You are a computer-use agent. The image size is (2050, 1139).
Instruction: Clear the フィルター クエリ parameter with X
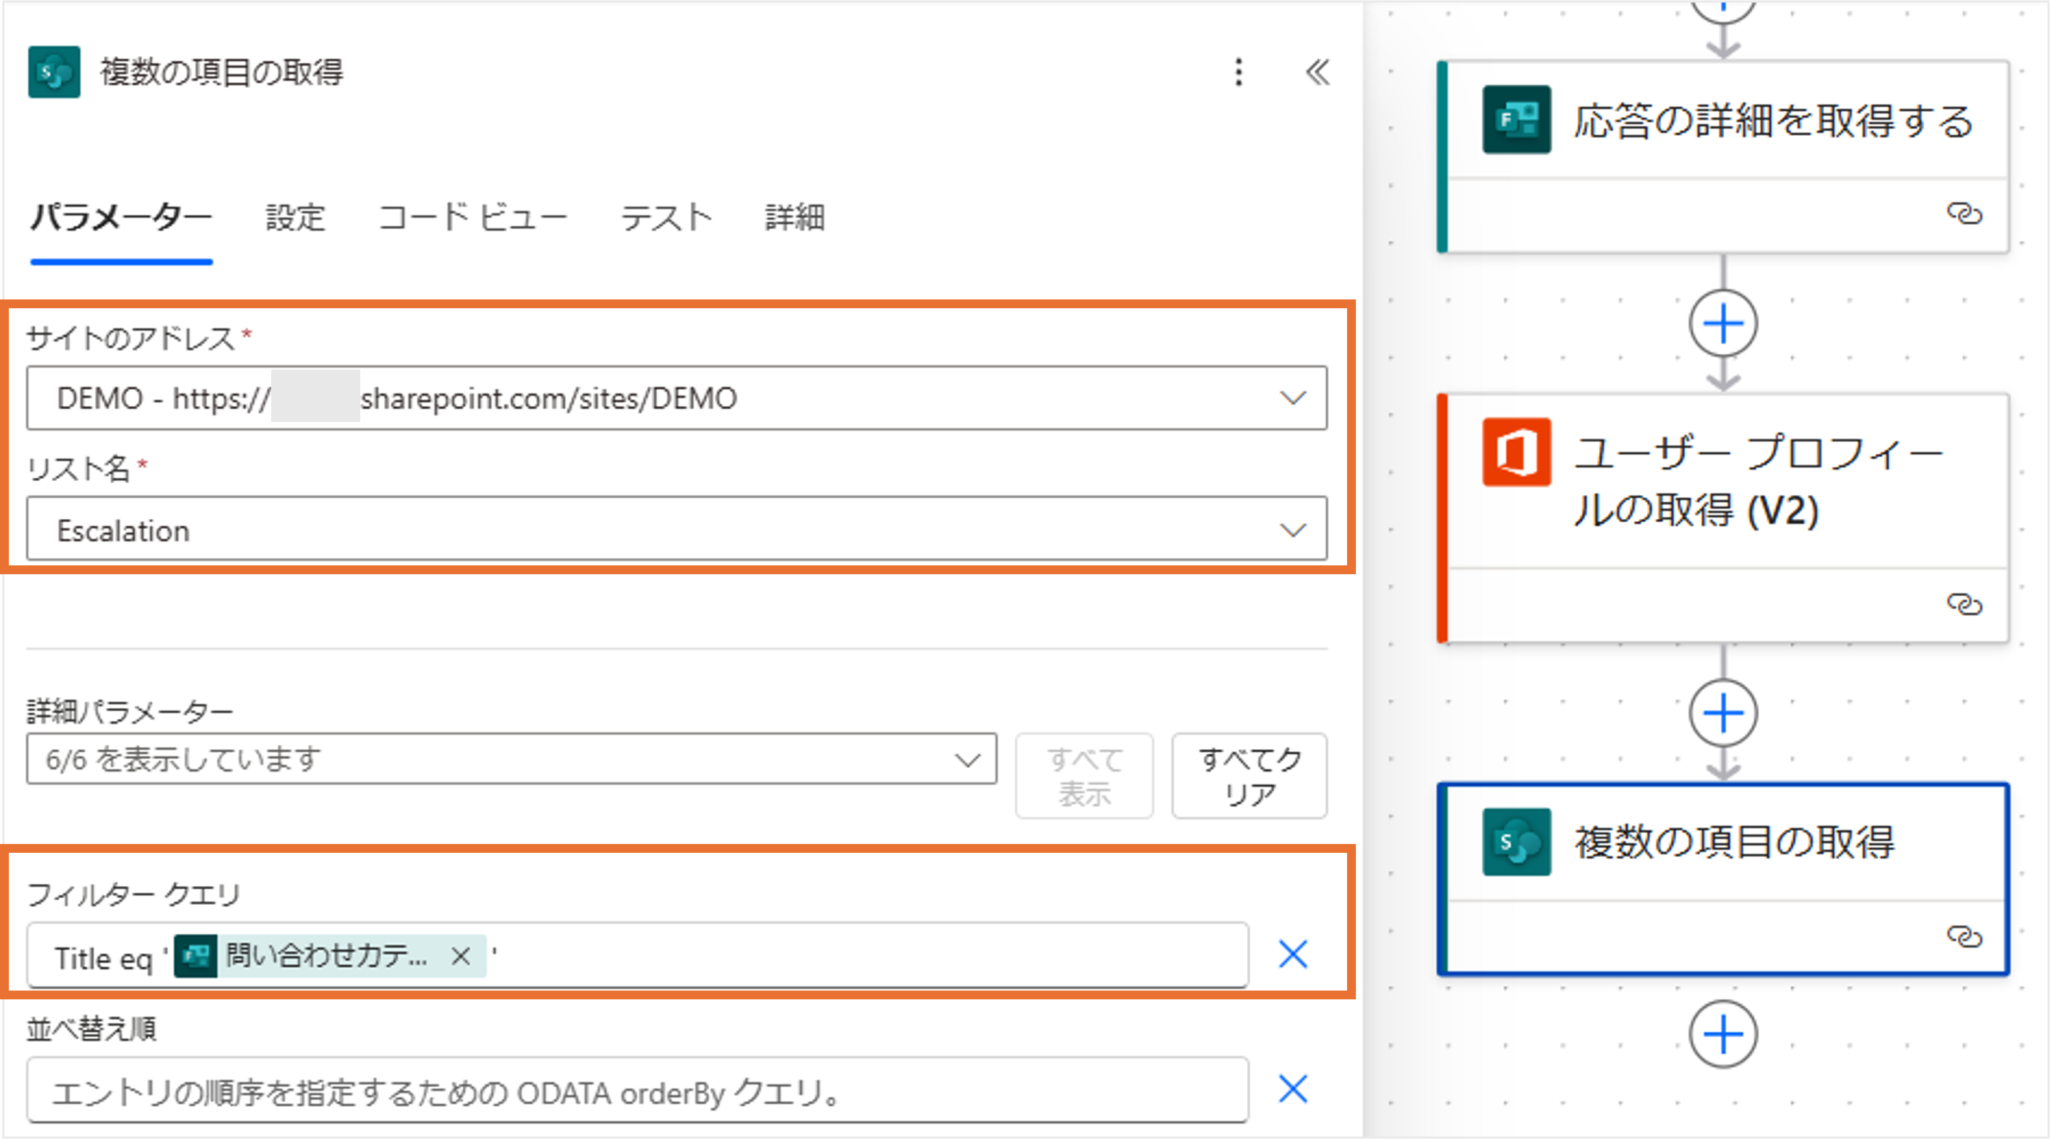(x=1292, y=954)
